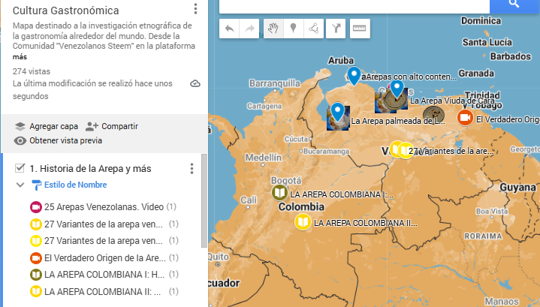Image resolution: width=540 pixels, height=307 pixels.
Task: Click the LA AREPA COLOMBIANA II map marker
Action: click(x=303, y=222)
